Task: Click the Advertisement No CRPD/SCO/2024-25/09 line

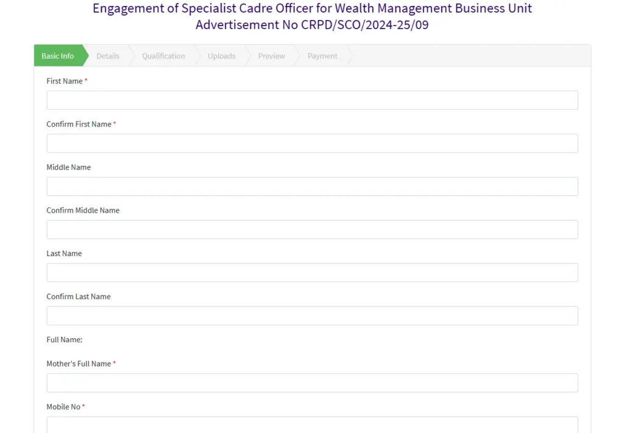Action: coord(312,25)
